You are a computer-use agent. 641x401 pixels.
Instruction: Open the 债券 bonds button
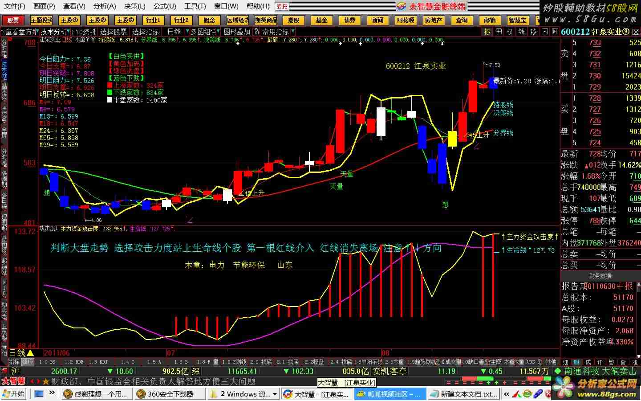(350, 20)
